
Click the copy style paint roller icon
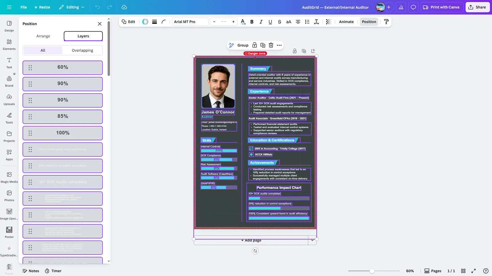(387, 22)
